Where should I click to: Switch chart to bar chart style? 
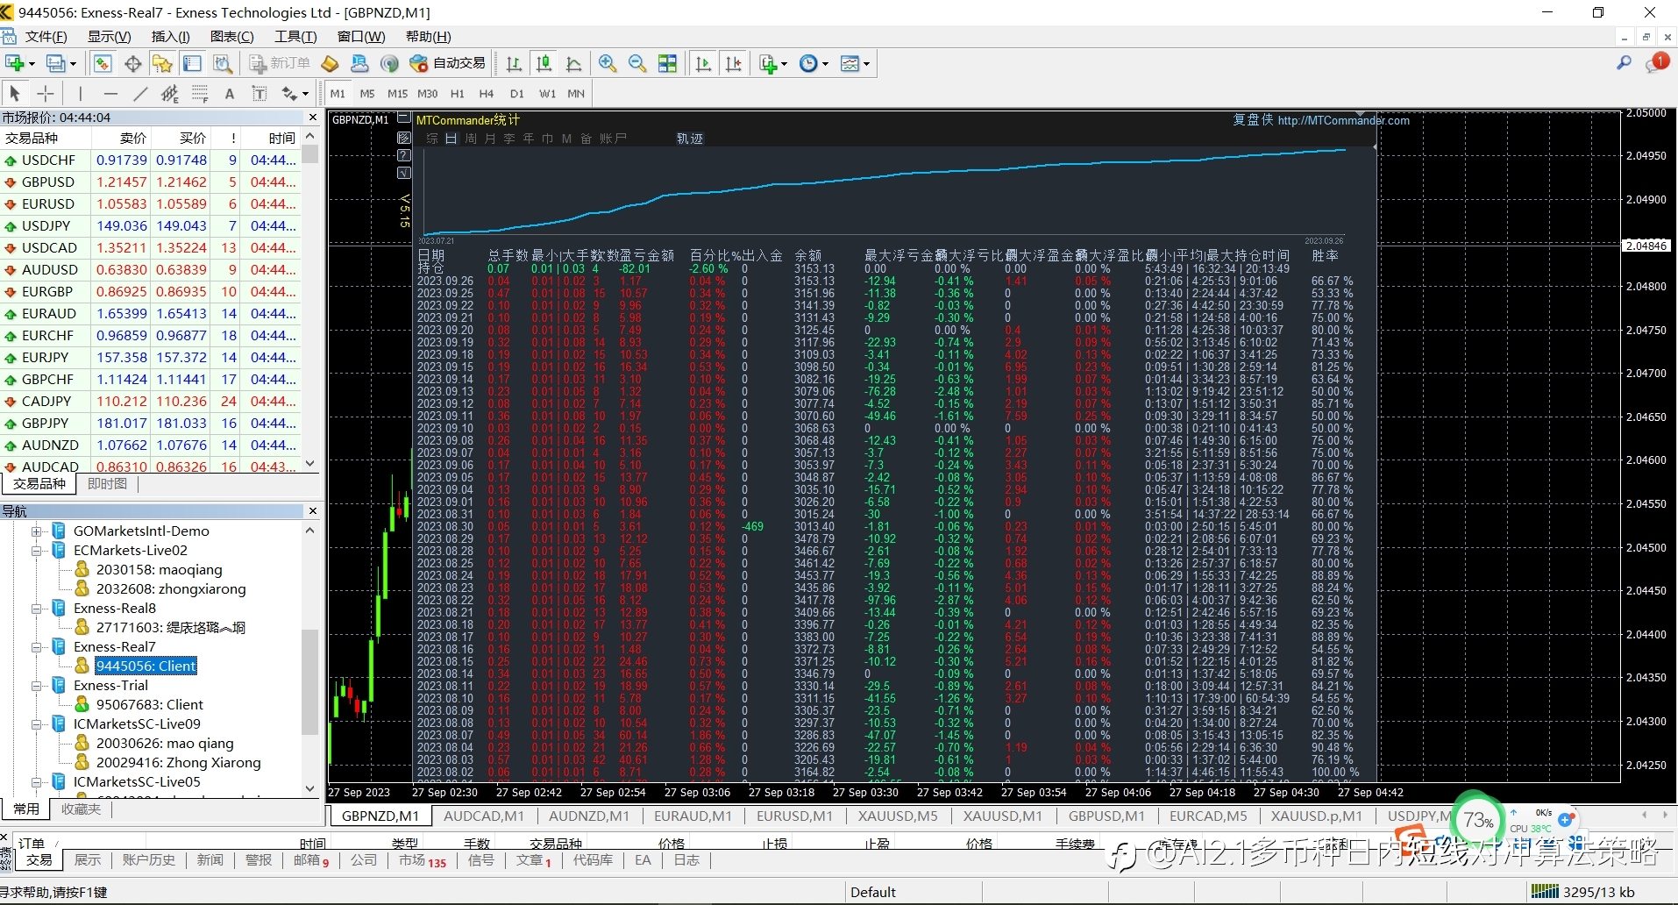click(x=514, y=63)
